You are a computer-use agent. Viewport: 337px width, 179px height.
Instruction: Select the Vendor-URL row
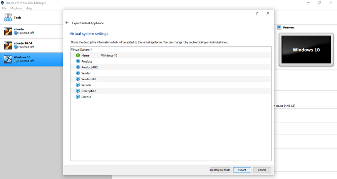[171, 79]
